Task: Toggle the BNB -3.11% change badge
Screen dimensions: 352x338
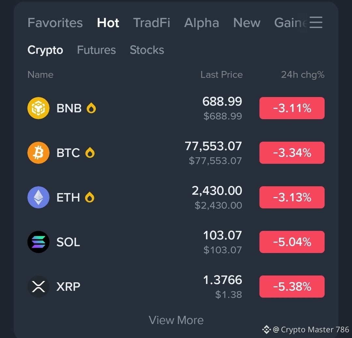Action: (x=292, y=108)
